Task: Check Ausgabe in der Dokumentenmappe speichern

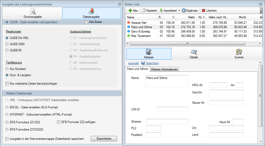Action: [x=7, y=139]
